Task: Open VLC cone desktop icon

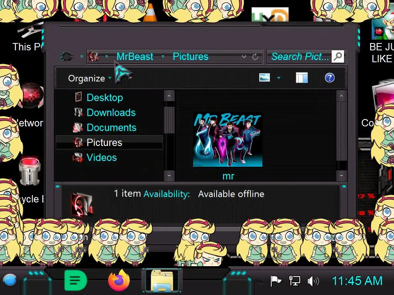Action: (x=150, y=13)
